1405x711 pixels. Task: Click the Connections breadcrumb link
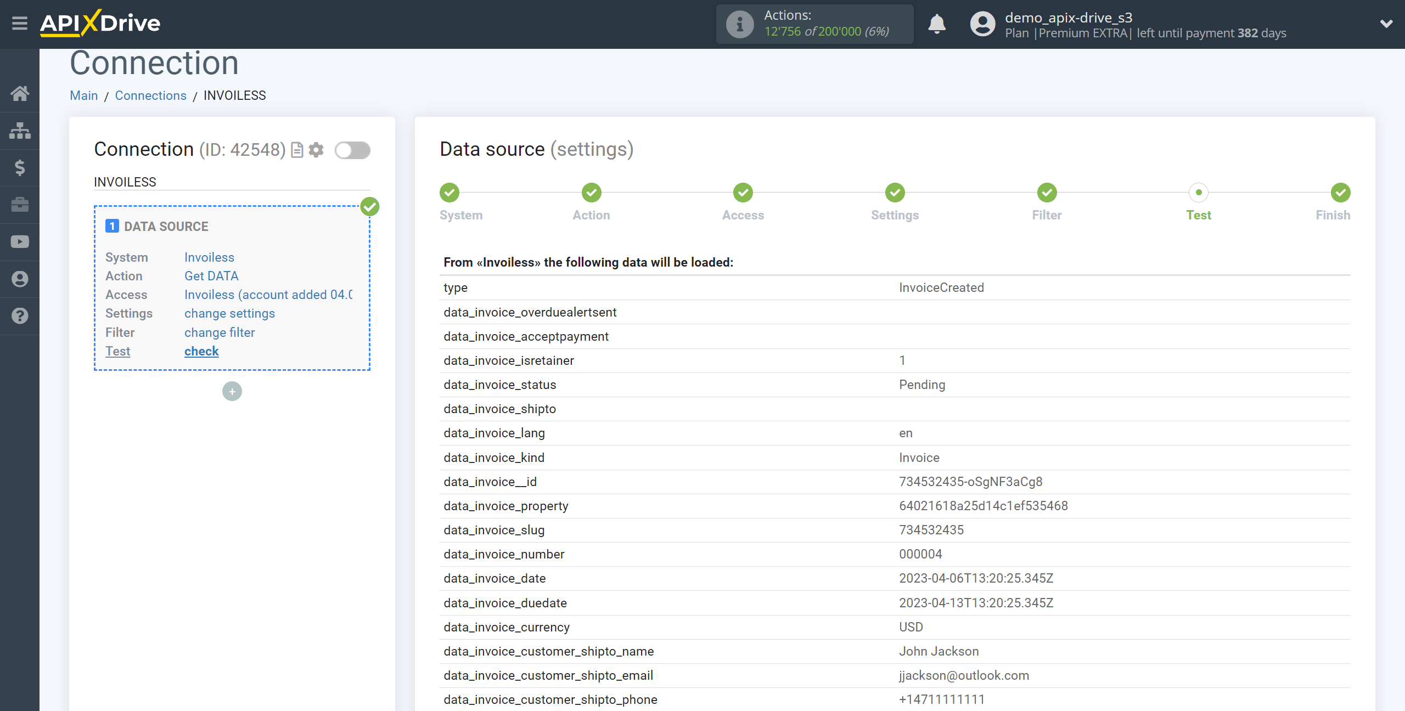point(151,95)
